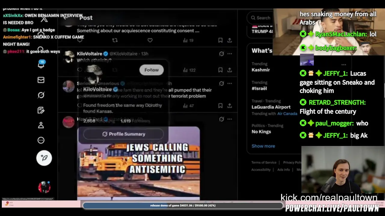This screenshot has width=385, height=216.
Task: Open the More circle icon in sidebar
Action: (x=41, y=140)
